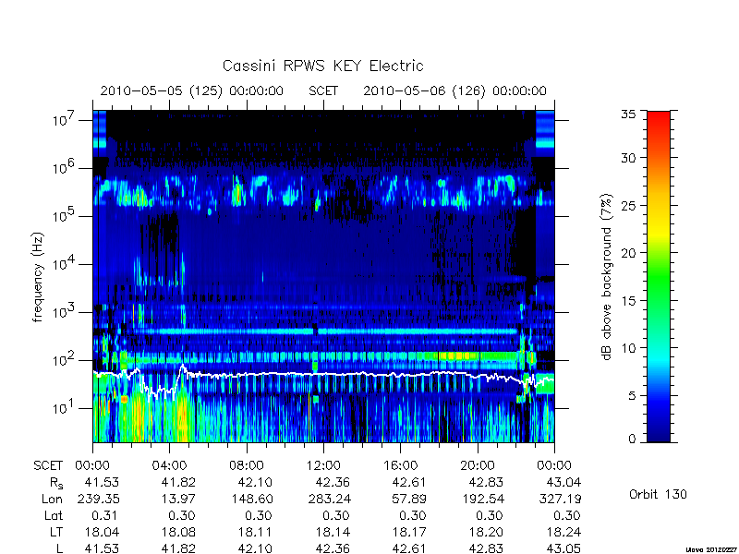This screenshot has height=554, width=739.
Task: Click the 10^2 frequency axis label
Action: (x=63, y=360)
